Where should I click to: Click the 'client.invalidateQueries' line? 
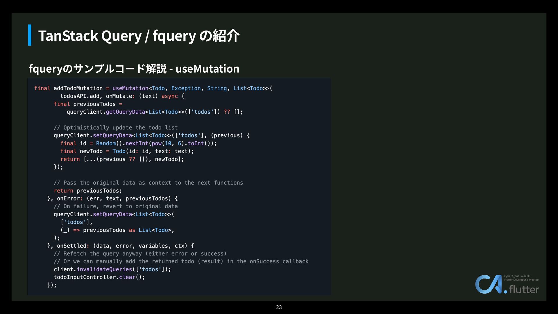click(x=112, y=269)
